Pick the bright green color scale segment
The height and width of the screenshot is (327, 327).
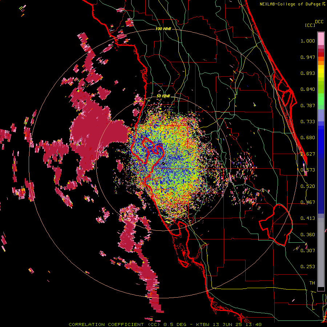point(321,99)
